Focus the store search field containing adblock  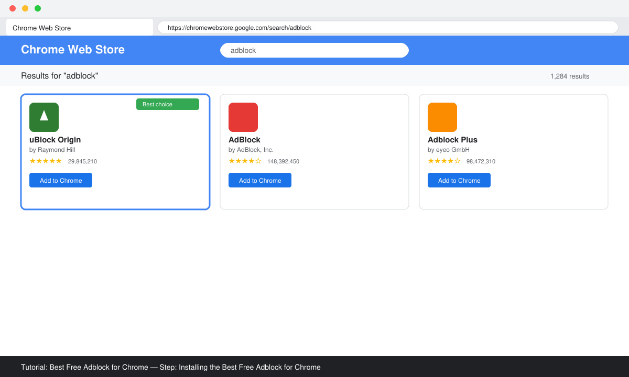pos(314,50)
